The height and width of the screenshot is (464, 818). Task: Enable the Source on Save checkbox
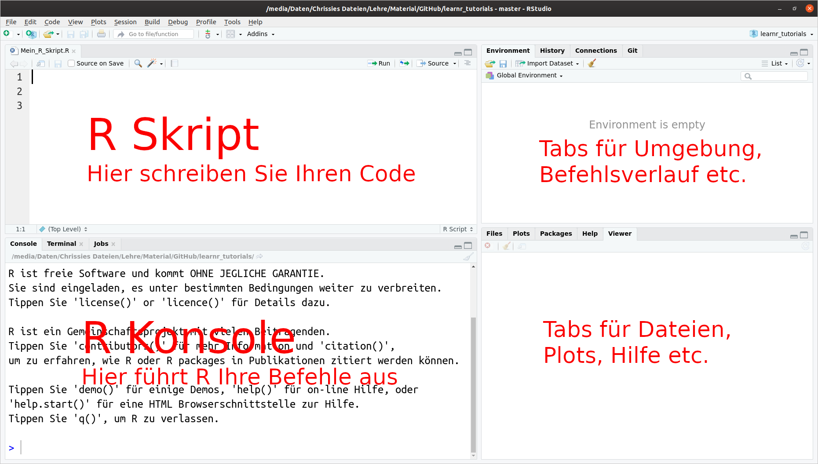coord(71,63)
